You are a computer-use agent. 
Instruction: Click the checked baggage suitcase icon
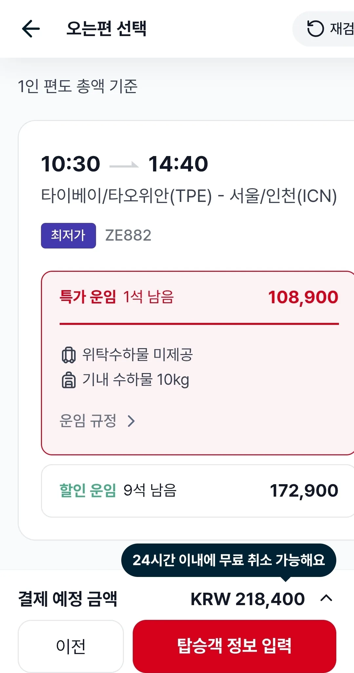(x=69, y=355)
